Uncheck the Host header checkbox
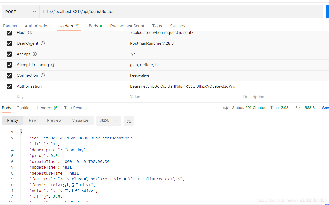329x205 pixels. tap(9, 33)
